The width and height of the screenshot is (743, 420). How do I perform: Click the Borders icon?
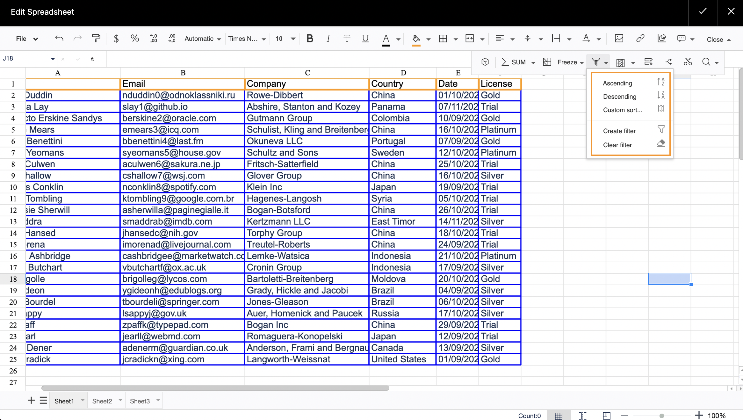click(443, 39)
